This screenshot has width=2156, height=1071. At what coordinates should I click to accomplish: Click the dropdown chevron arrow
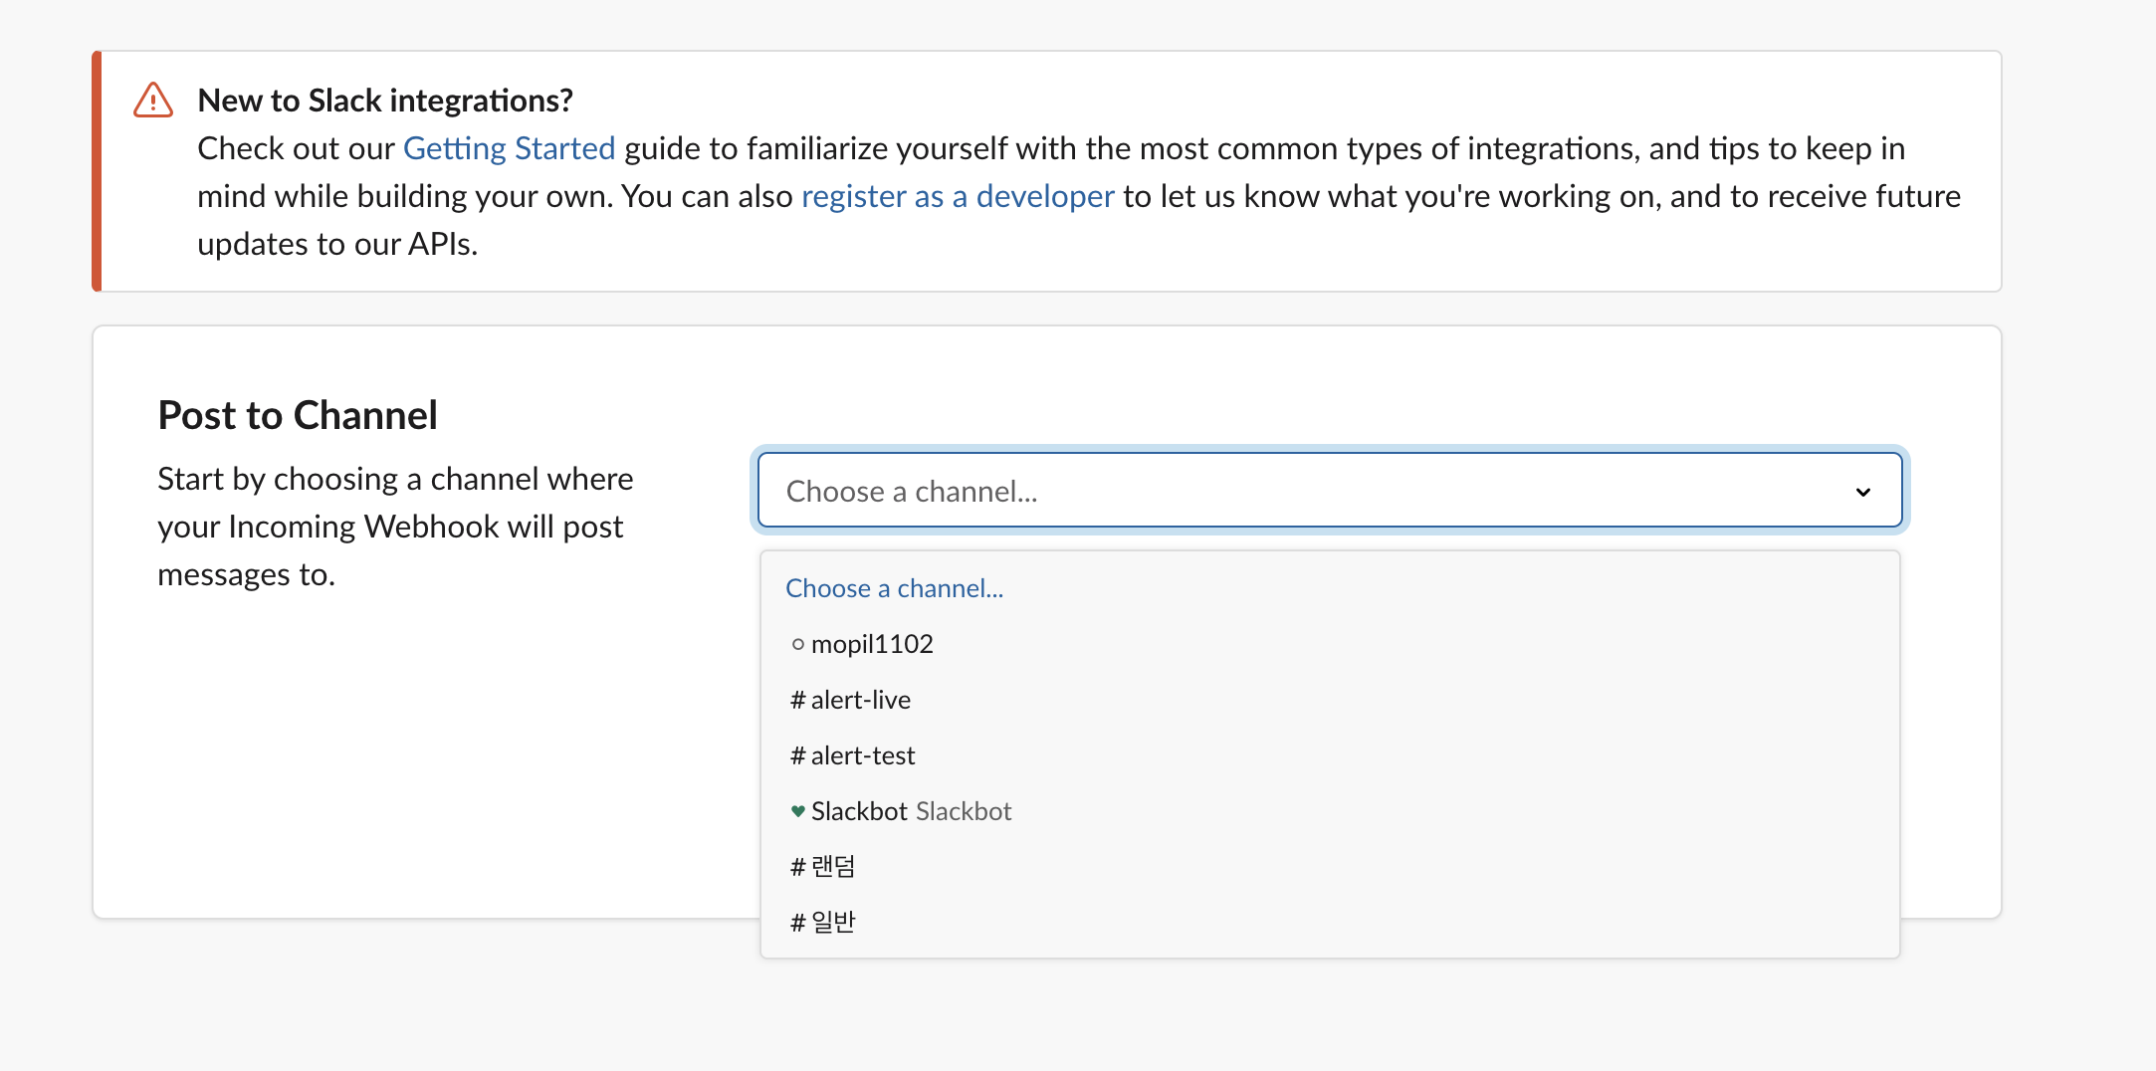(x=1863, y=492)
